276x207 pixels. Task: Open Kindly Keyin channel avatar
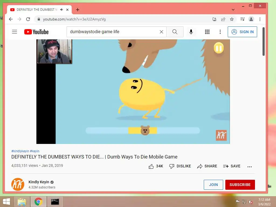(x=18, y=184)
